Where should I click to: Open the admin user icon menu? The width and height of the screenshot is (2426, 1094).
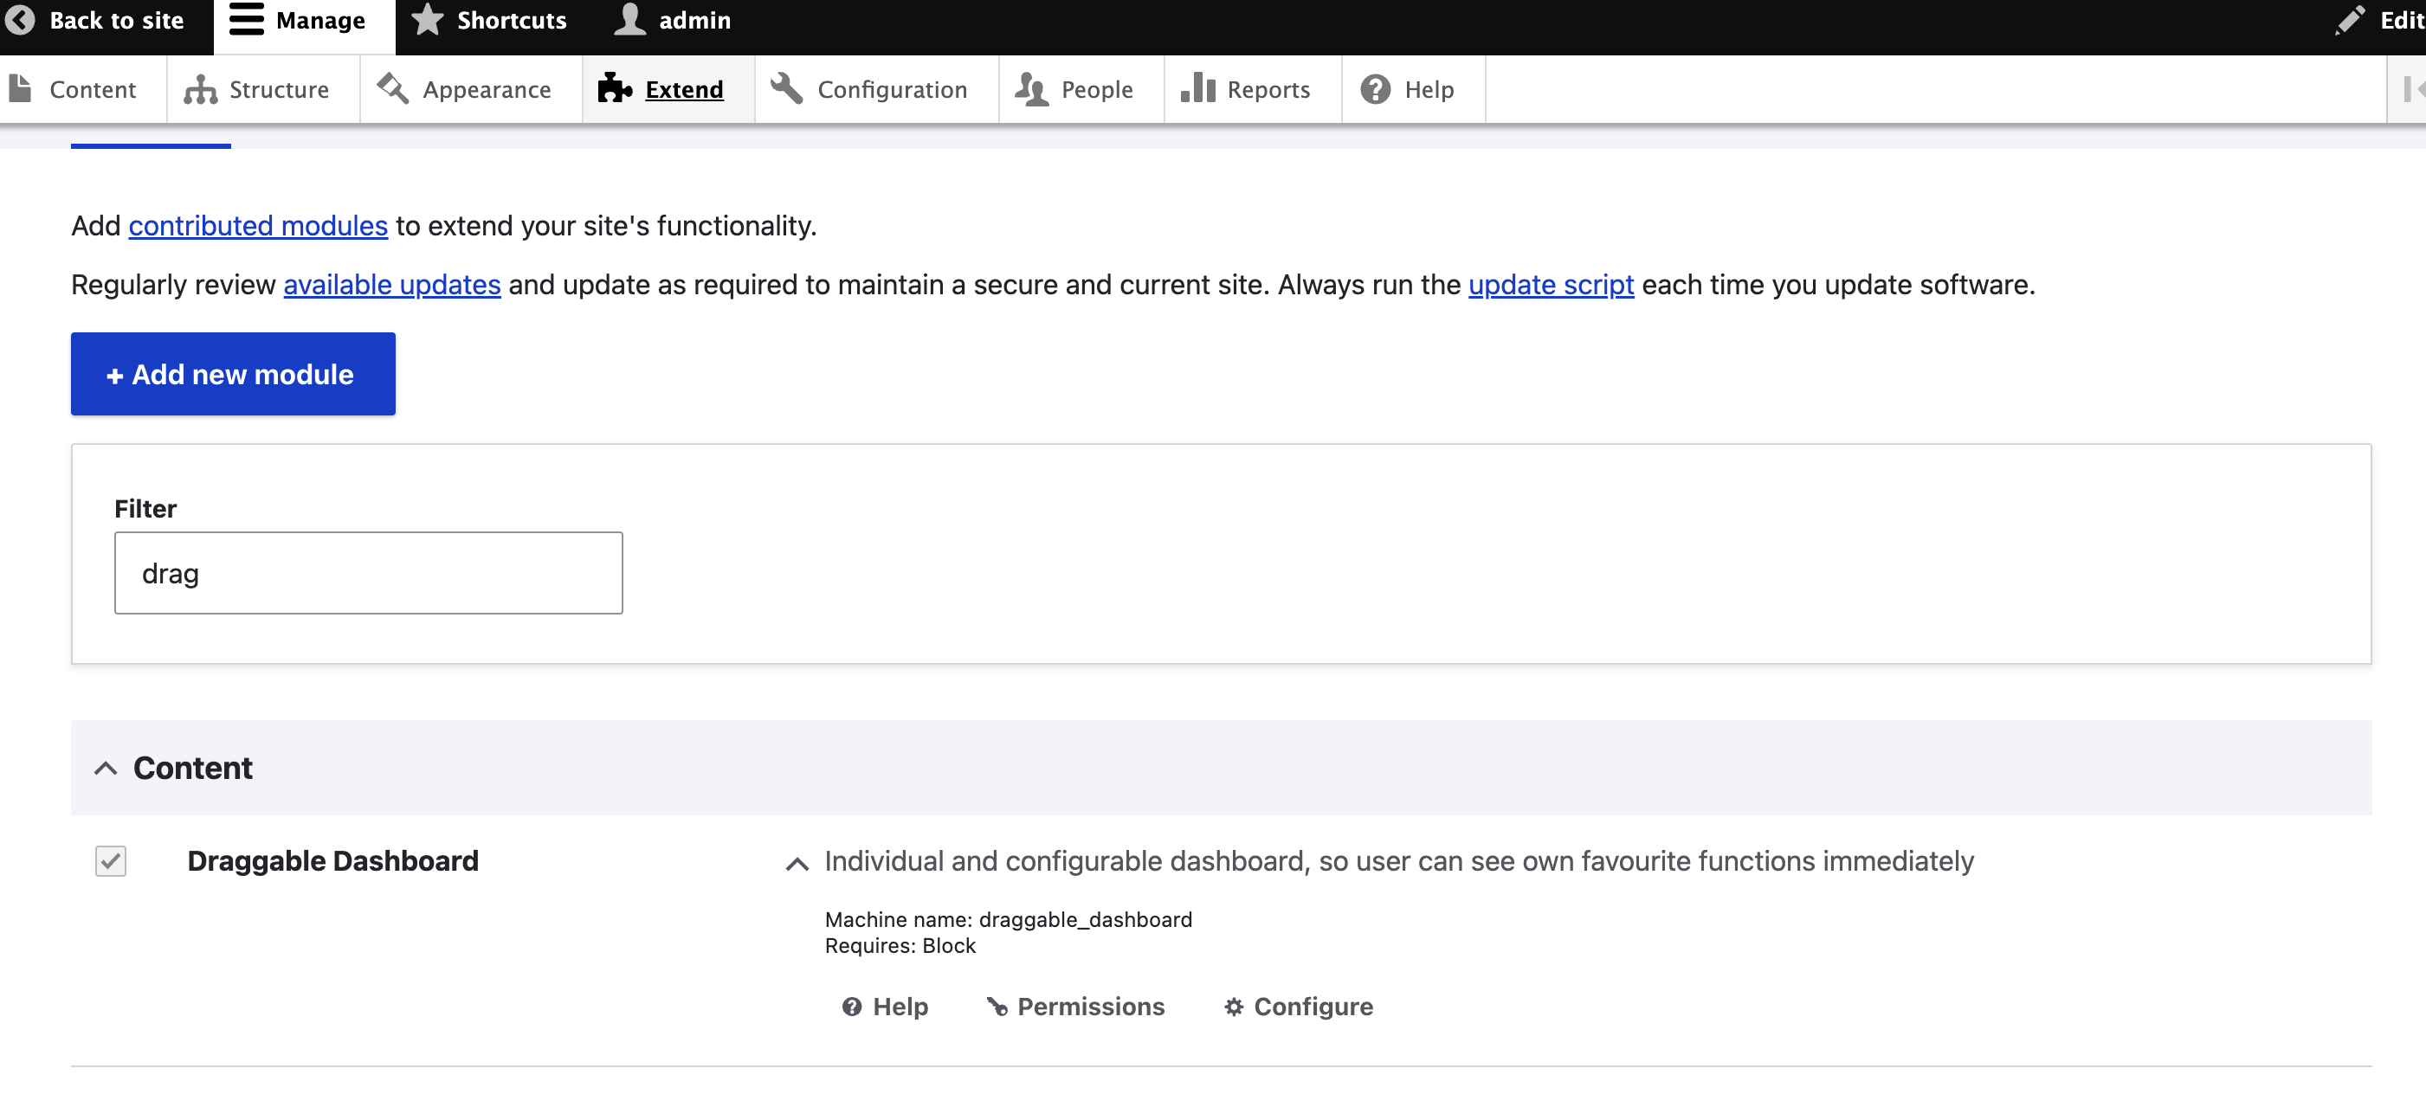tap(629, 20)
